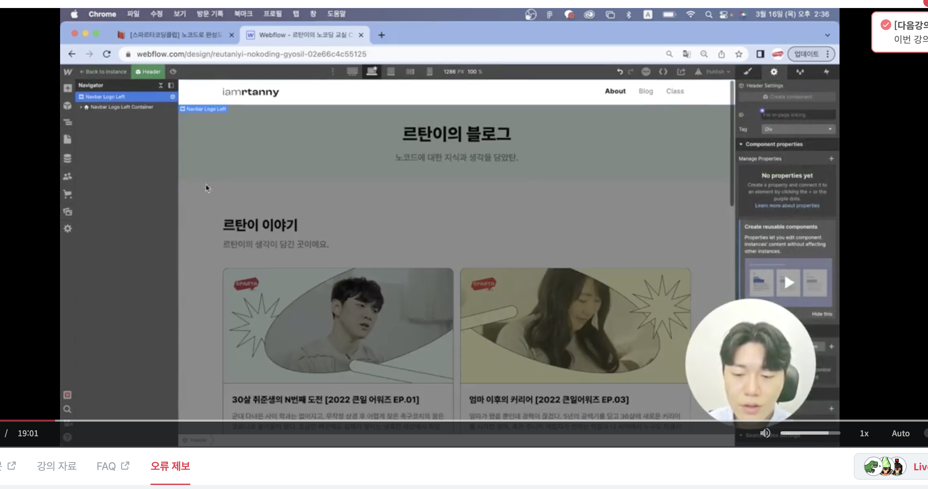Click the Blog nav link on canvas
This screenshot has width=928, height=489.
[646, 91]
